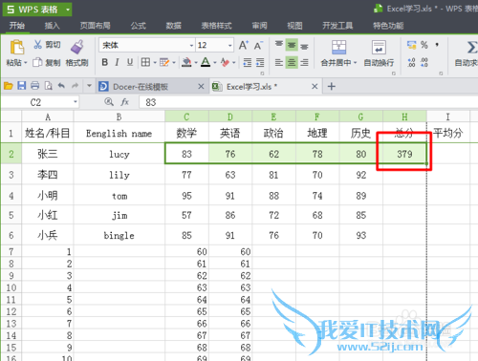Save the workbook with the floppy icon
This screenshot has height=361, width=478.
coord(22,86)
